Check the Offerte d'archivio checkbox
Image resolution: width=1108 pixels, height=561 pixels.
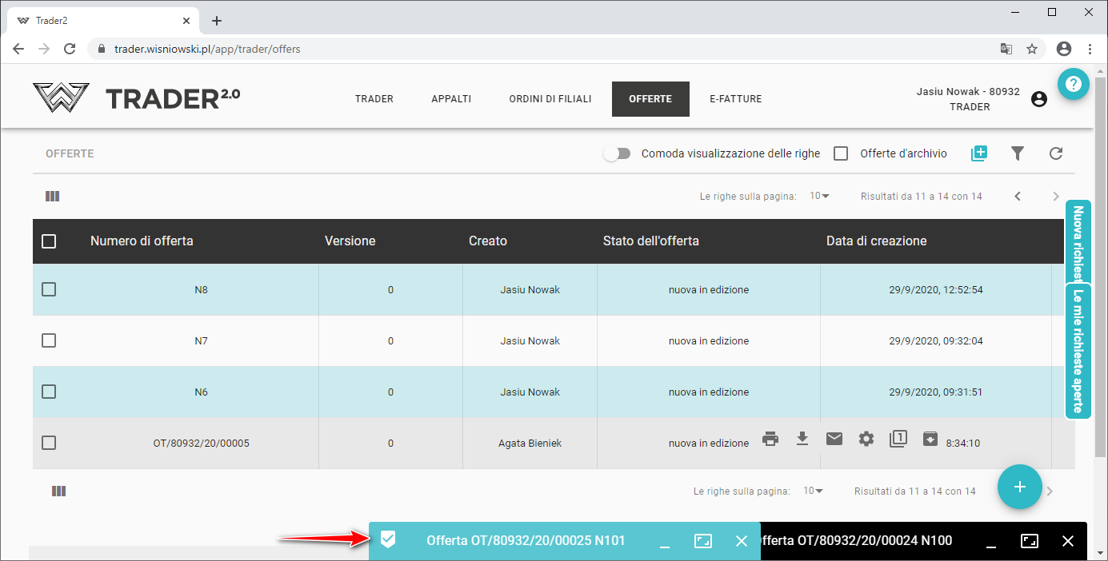841,153
